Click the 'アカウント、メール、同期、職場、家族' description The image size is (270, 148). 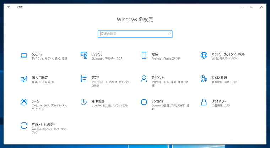point(169,84)
